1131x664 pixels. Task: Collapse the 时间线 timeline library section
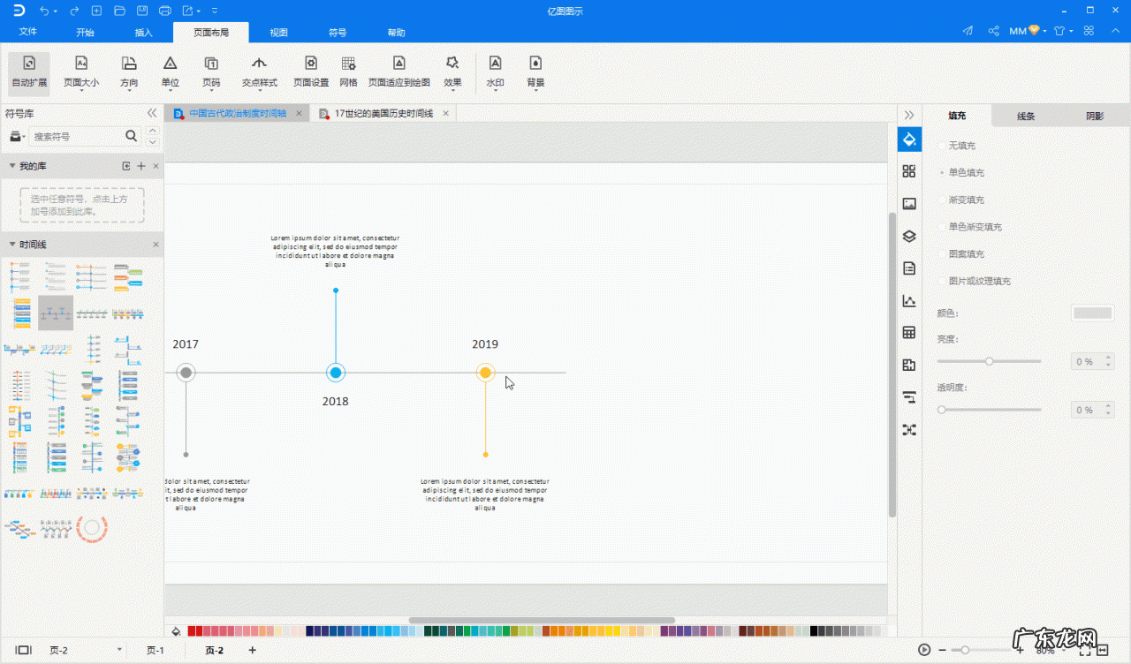tap(12, 245)
